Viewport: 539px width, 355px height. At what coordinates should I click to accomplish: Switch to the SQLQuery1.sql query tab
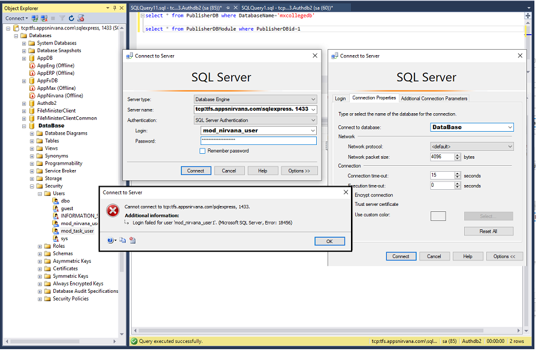click(x=287, y=8)
